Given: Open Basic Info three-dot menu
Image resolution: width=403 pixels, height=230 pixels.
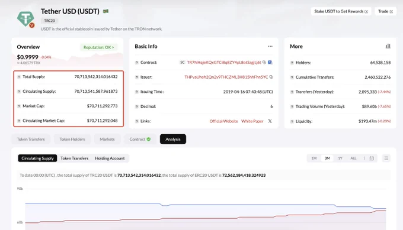Looking at the screenshot, I should click(270, 46).
